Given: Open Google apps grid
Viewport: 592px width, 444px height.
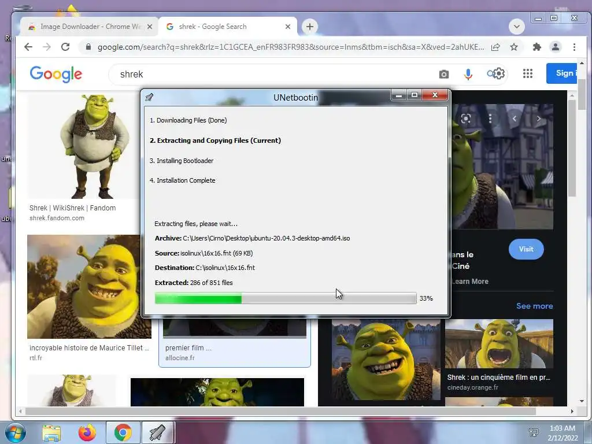Looking at the screenshot, I should coord(527,73).
